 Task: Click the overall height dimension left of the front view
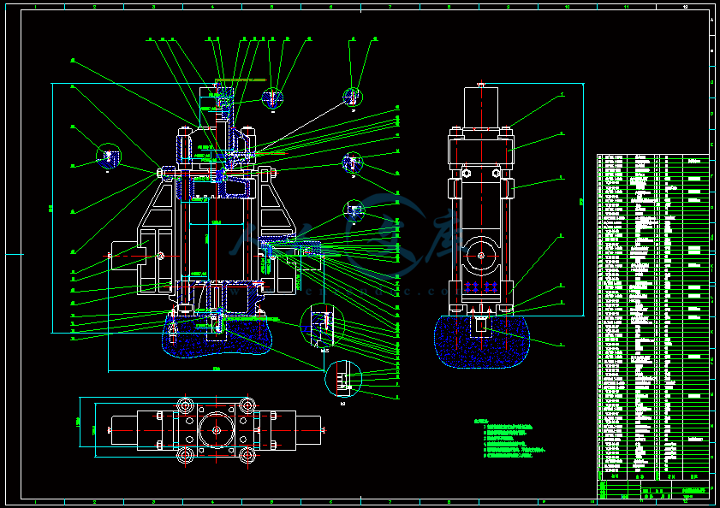[x=51, y=208]
